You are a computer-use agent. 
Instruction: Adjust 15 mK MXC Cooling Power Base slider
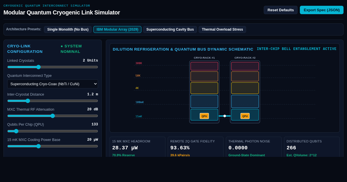coord(53,146)
